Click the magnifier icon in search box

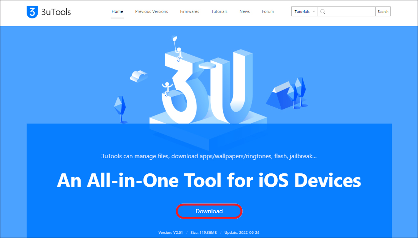323,12
